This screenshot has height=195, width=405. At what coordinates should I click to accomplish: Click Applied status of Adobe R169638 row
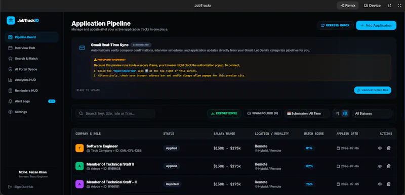coord(172,166)
